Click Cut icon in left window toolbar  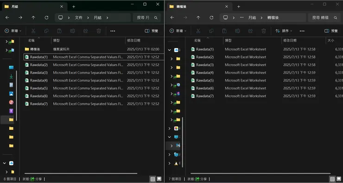[x=33, y=31]
